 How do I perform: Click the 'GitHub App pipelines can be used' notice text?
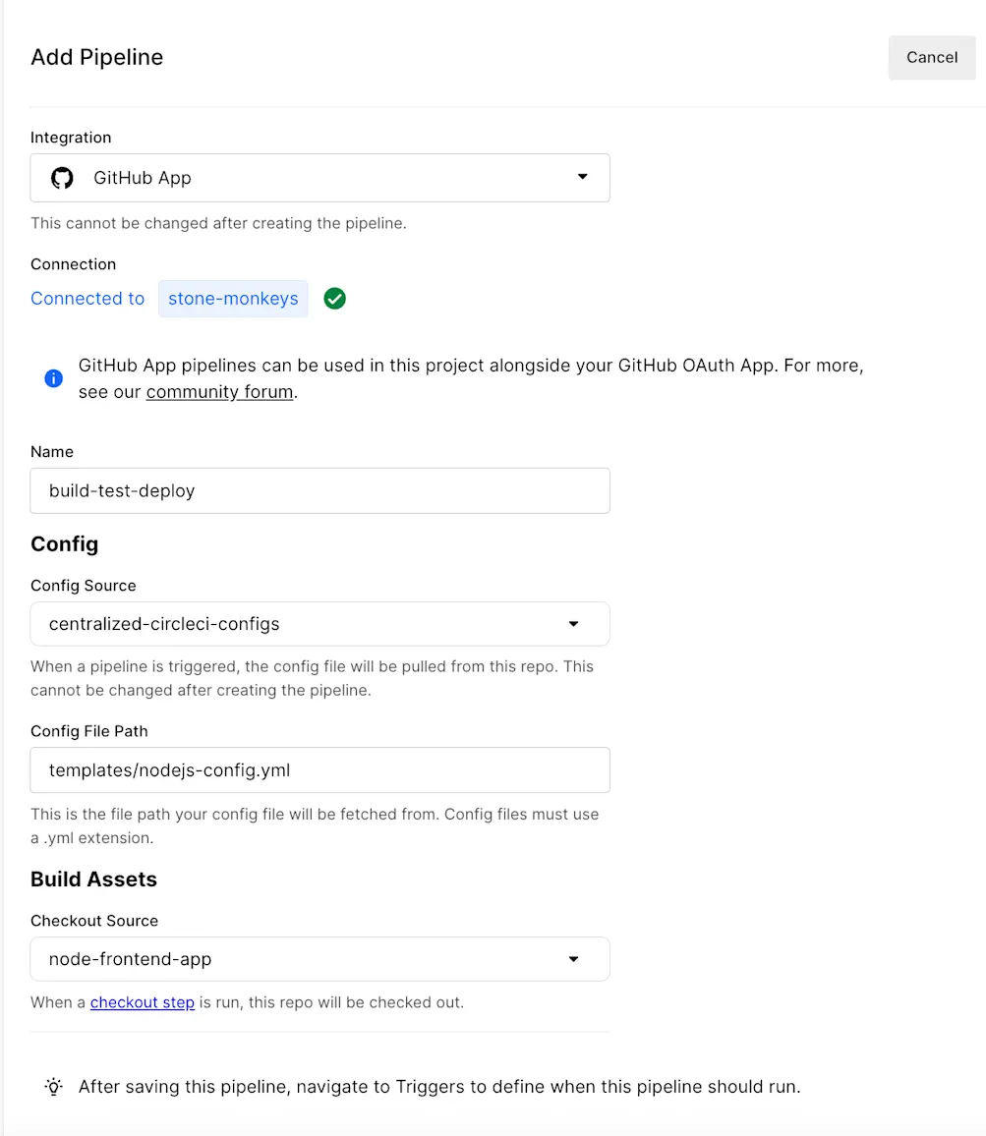point(471,378)
